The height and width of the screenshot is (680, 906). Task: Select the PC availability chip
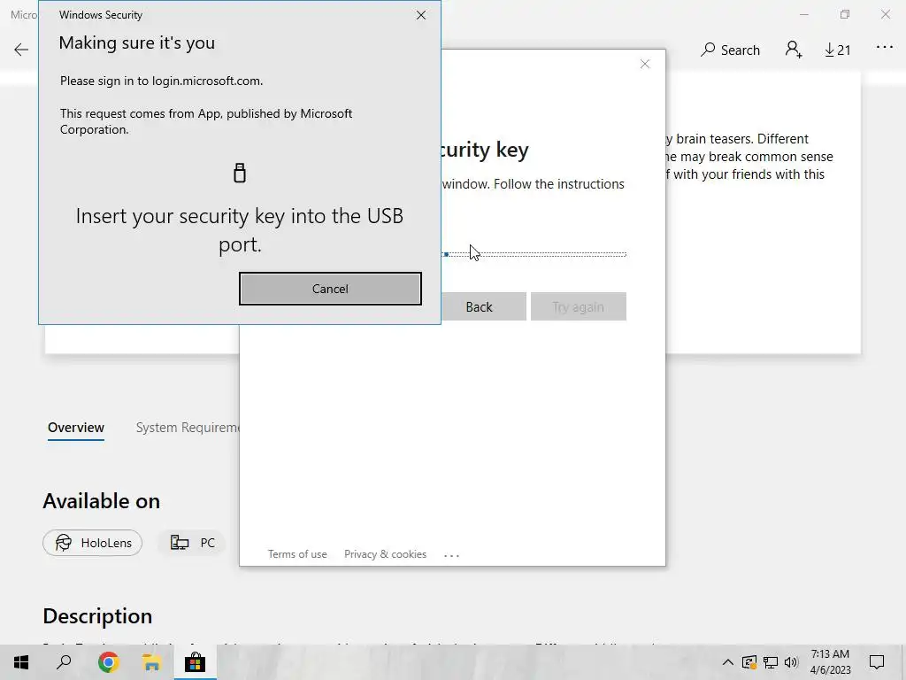193,543
